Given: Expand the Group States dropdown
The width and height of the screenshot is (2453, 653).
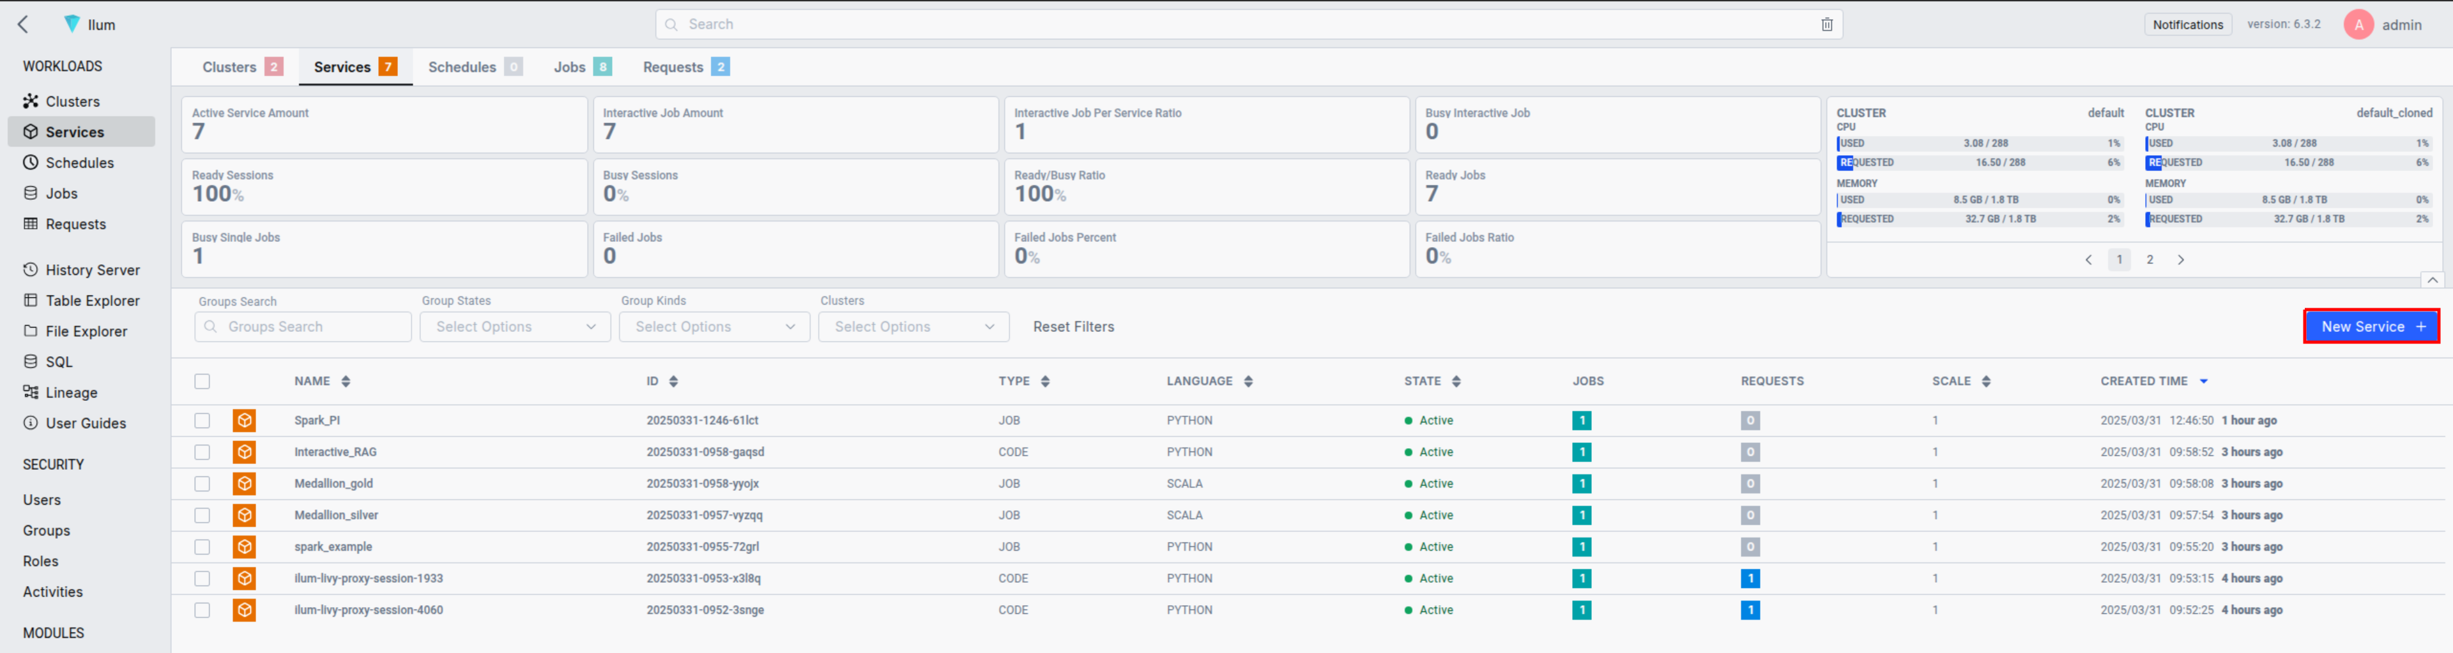Looking at the screenshot, I should coord(515,327).
